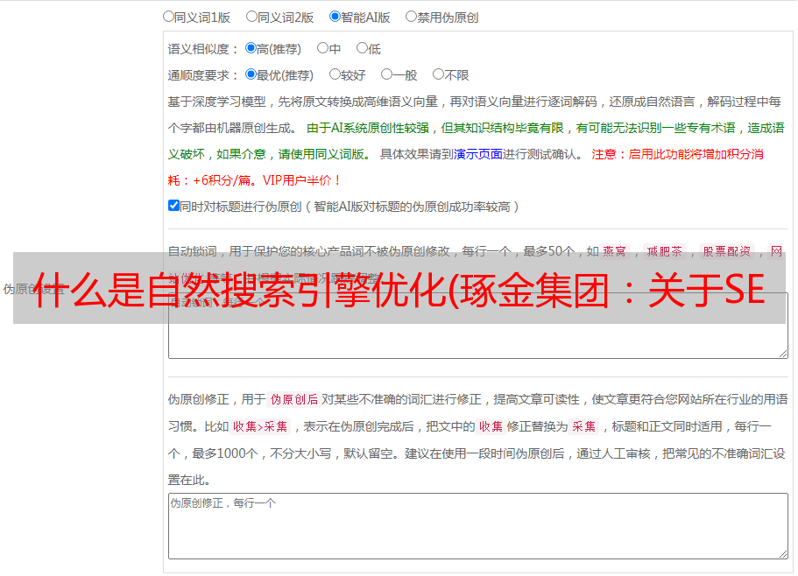The height and width of the screenshot is (576, 798).
Task: Choose 一般 for 通顺度要求
Action: point(386,74)
